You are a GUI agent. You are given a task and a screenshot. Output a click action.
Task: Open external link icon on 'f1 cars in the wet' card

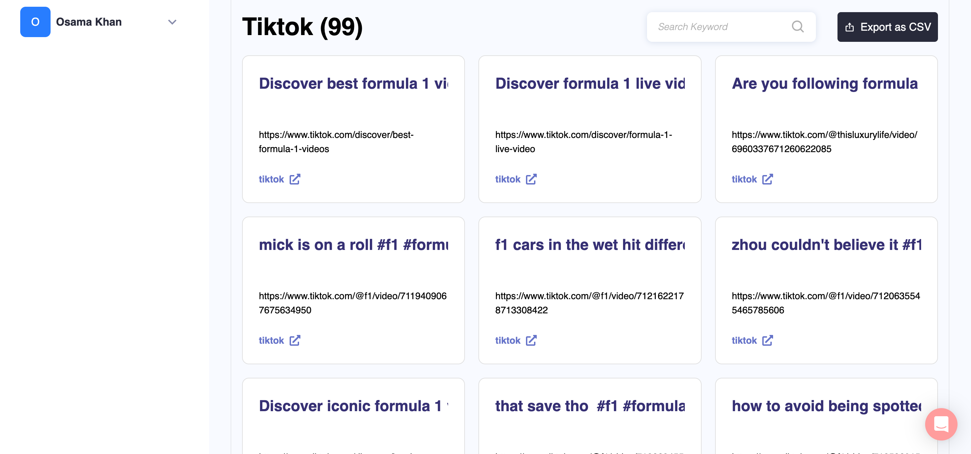pos(531,341)
